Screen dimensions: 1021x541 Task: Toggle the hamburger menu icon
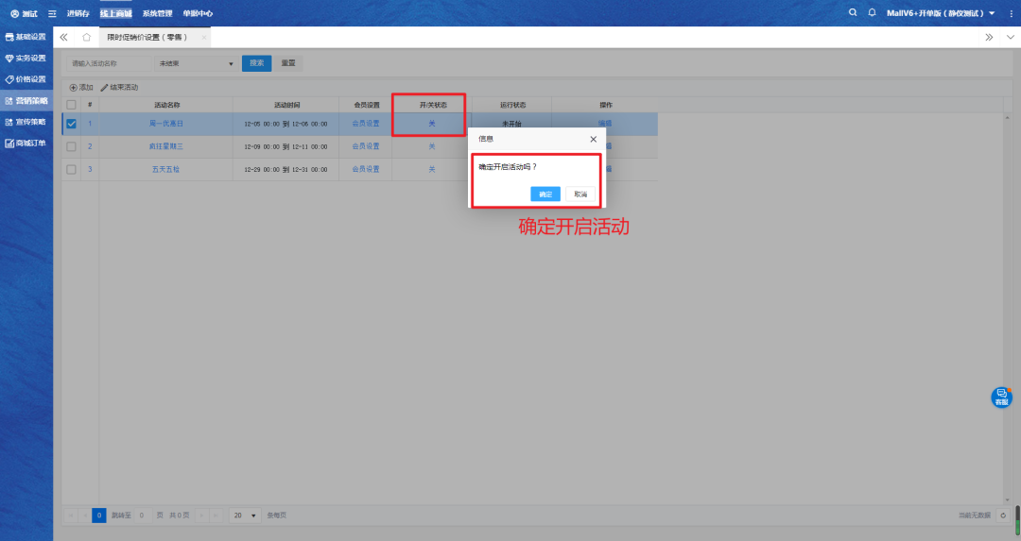coord(53,13)
